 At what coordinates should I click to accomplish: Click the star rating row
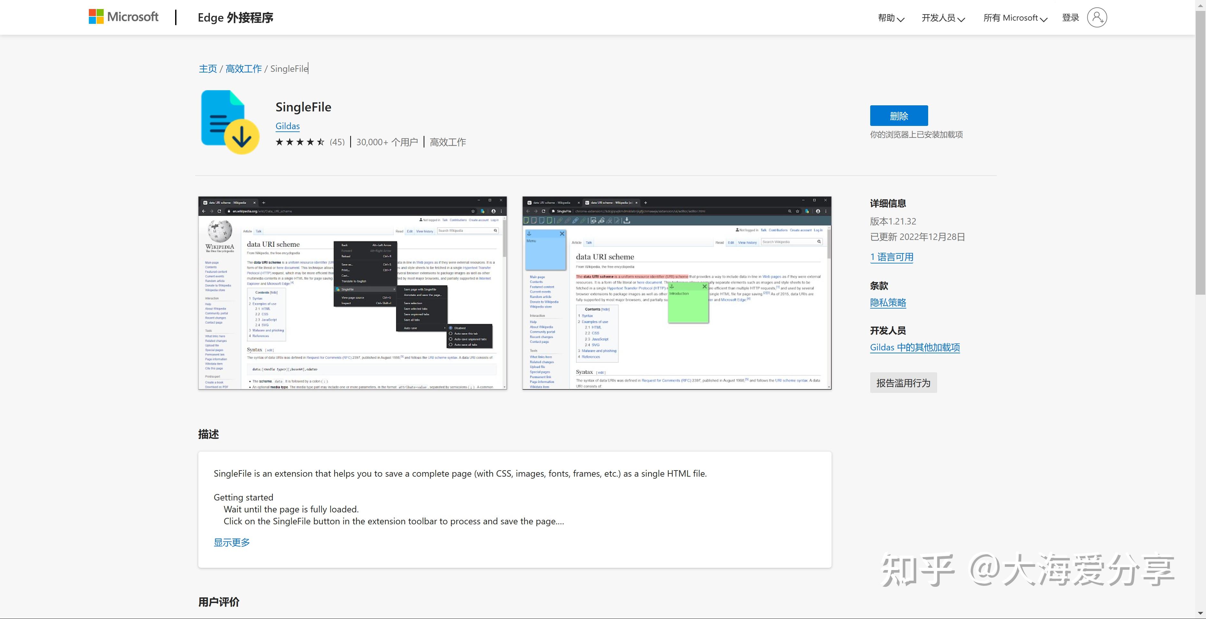[x=300, y=142]
